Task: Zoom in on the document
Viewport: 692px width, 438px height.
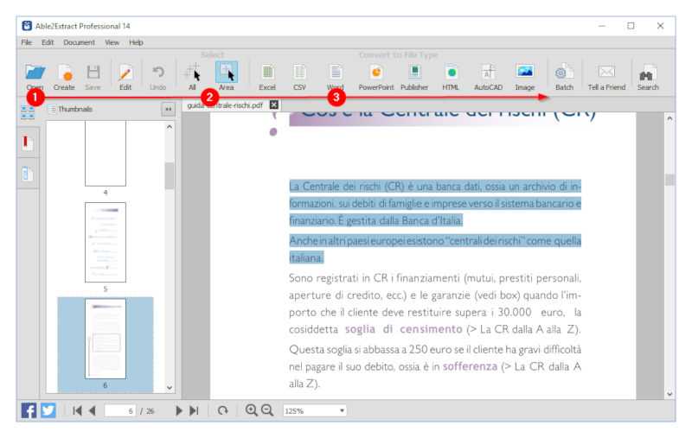Action: click(251, 410)
